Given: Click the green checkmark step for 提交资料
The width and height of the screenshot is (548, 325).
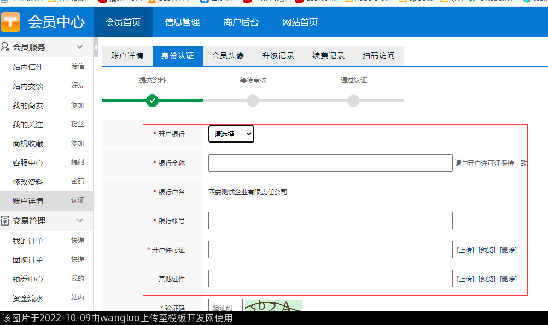Looking at the screenshot, I should tap(153, 101).
